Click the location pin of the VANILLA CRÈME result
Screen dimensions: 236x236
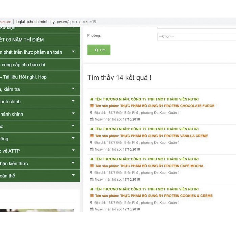[91, 142]
